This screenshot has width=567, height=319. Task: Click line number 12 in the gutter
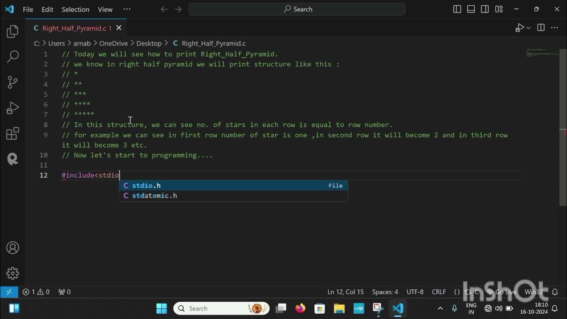point(43,175)
